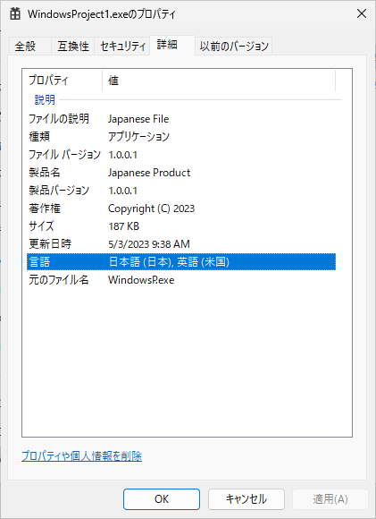Close the properties dialog with X
Image resolution: width=376 pixels, height=519 pixels.
point(362,14)
